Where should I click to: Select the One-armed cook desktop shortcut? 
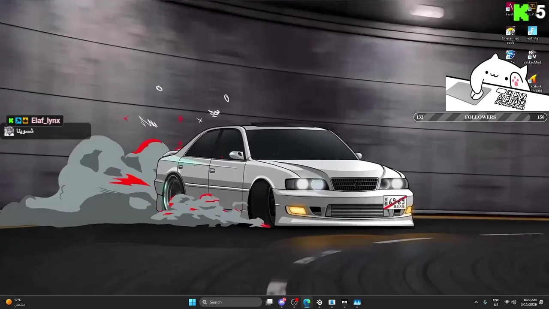[510, 35]
